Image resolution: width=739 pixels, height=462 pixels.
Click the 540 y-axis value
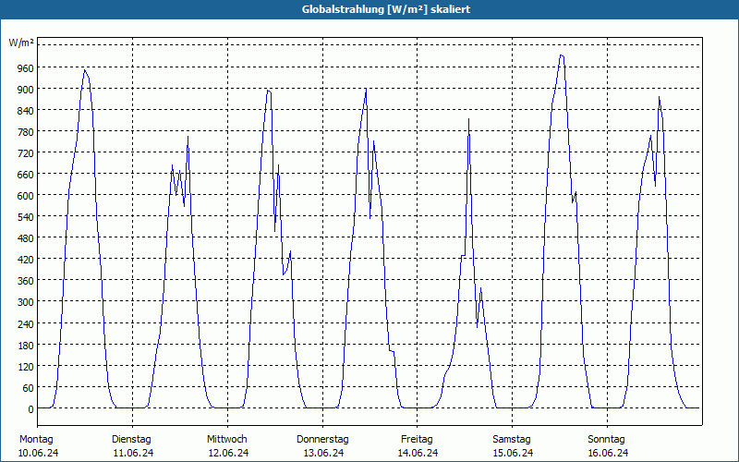pyautogui.click(x=25, y=218)
